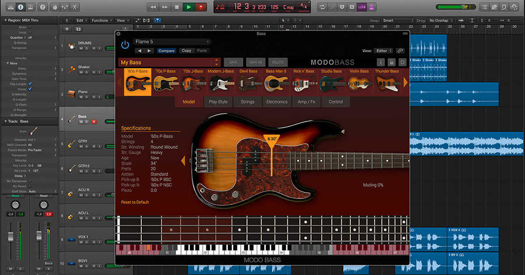Open the List Editors icon

[484, 7]
